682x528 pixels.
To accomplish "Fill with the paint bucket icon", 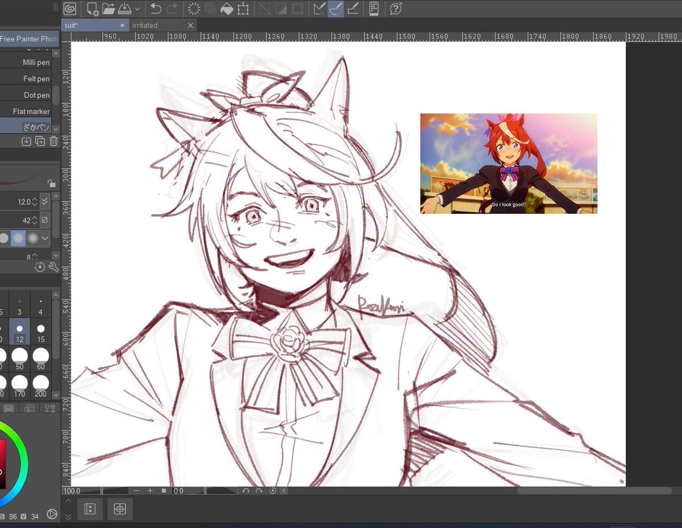I will click(x=227, y=9).
